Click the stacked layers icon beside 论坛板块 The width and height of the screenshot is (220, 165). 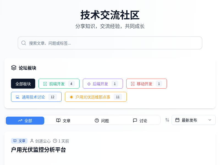(x=14, y=68)
